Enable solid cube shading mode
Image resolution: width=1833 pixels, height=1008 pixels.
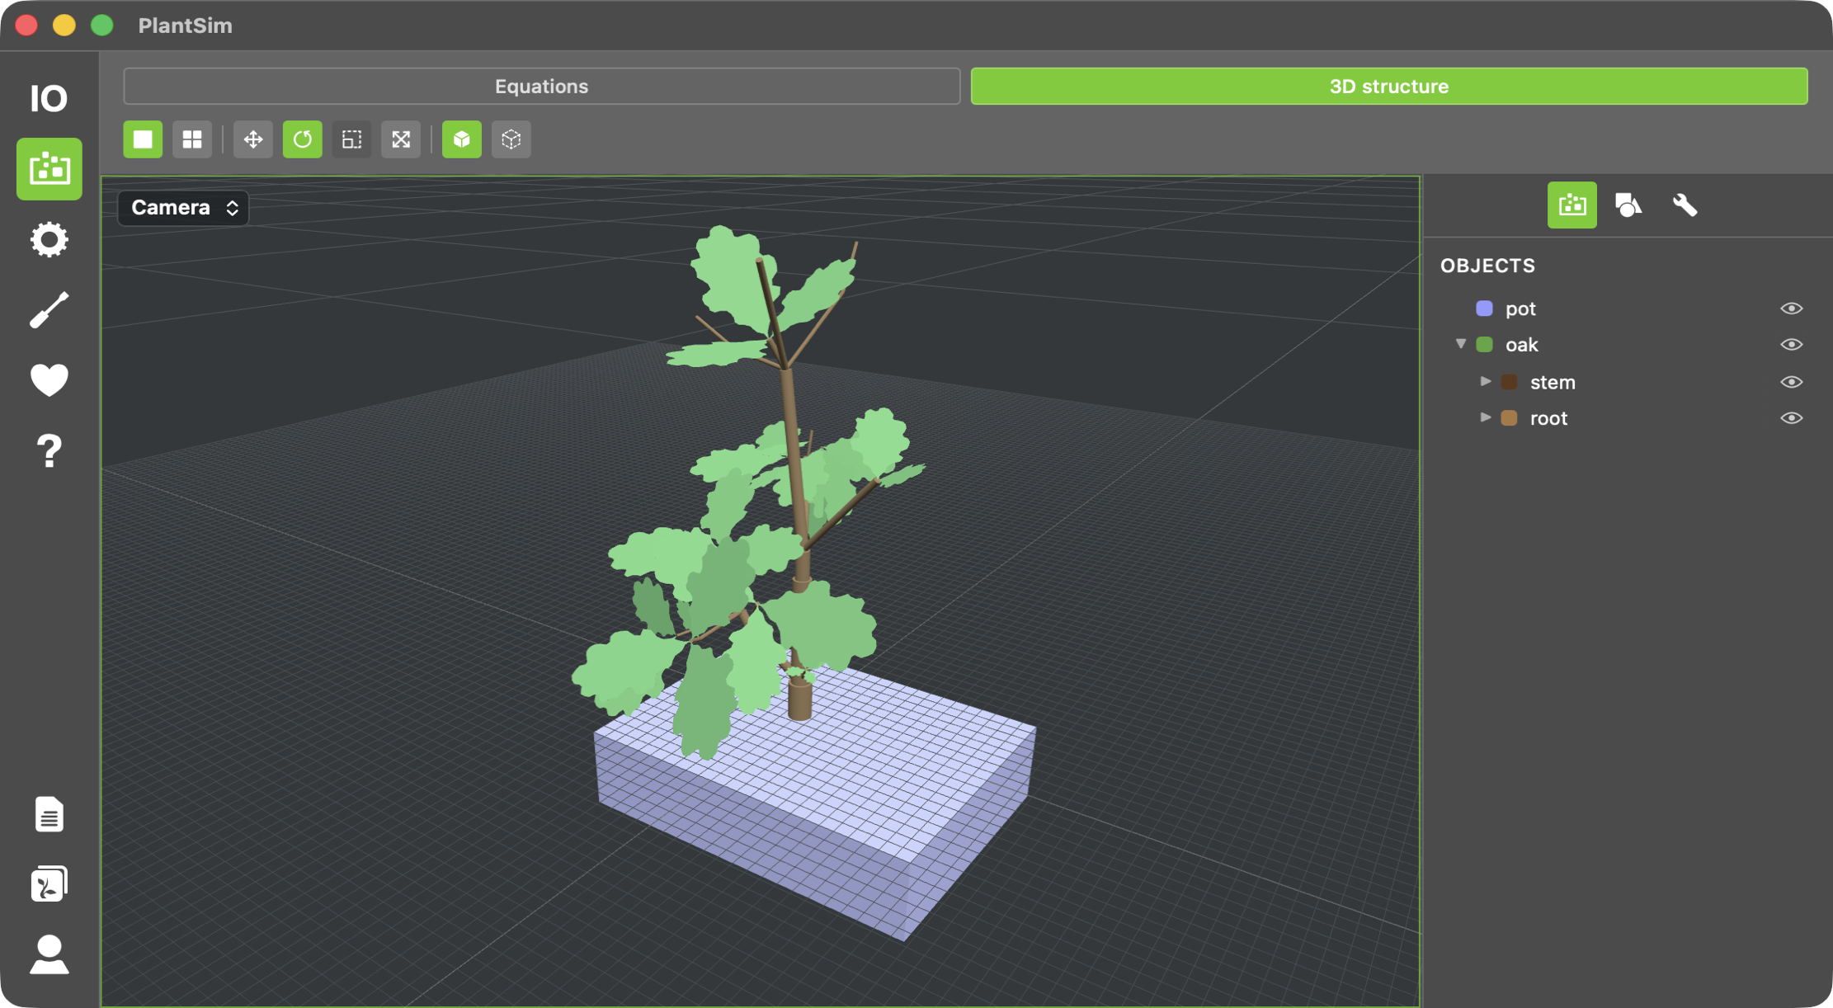click(x=462, y=139)
